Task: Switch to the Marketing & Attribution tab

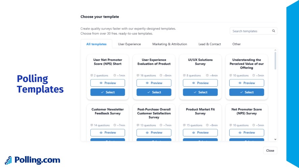Action: point(170,44)
